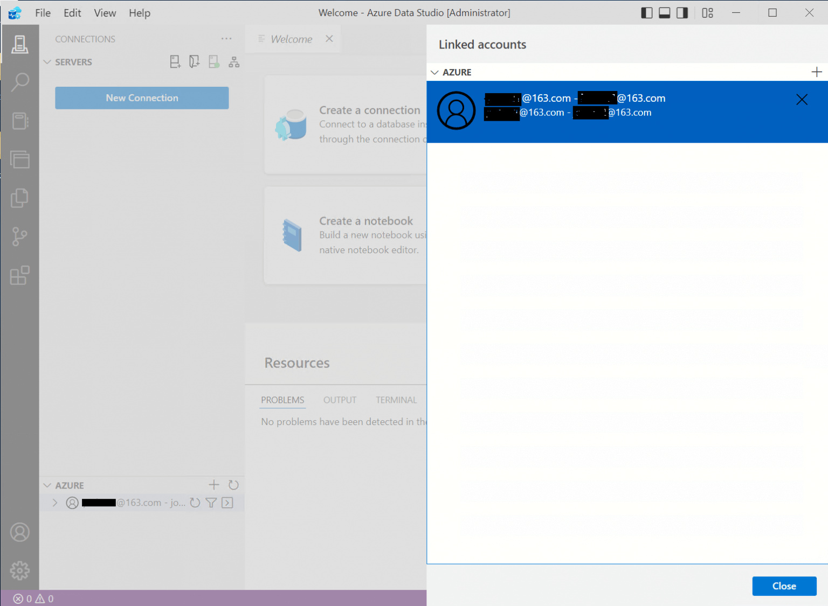828x606 pixels.
Task: Collapse the AZURE section in sidebar
Action: pos(47,485)
